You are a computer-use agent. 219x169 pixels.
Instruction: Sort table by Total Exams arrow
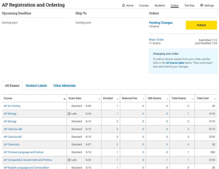coord(192,99)
